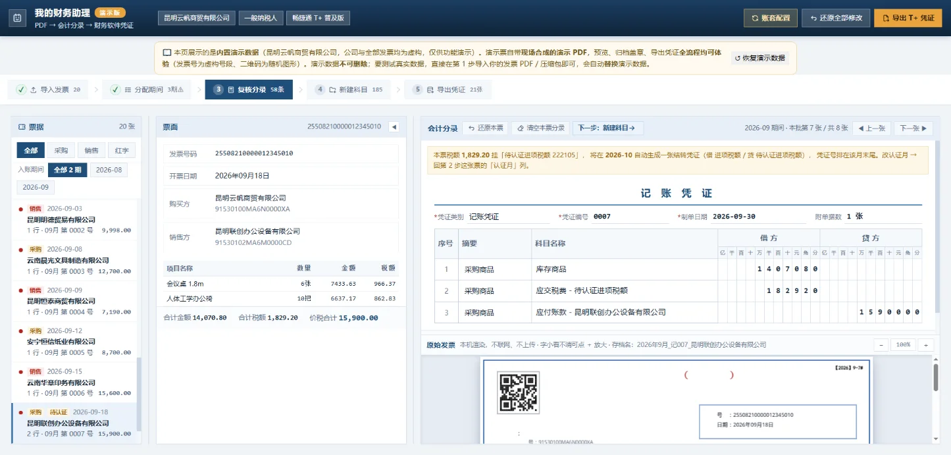Open invoice 云南华章印务有限公司
Screen dimensions: 951x455
pos(74,383)
